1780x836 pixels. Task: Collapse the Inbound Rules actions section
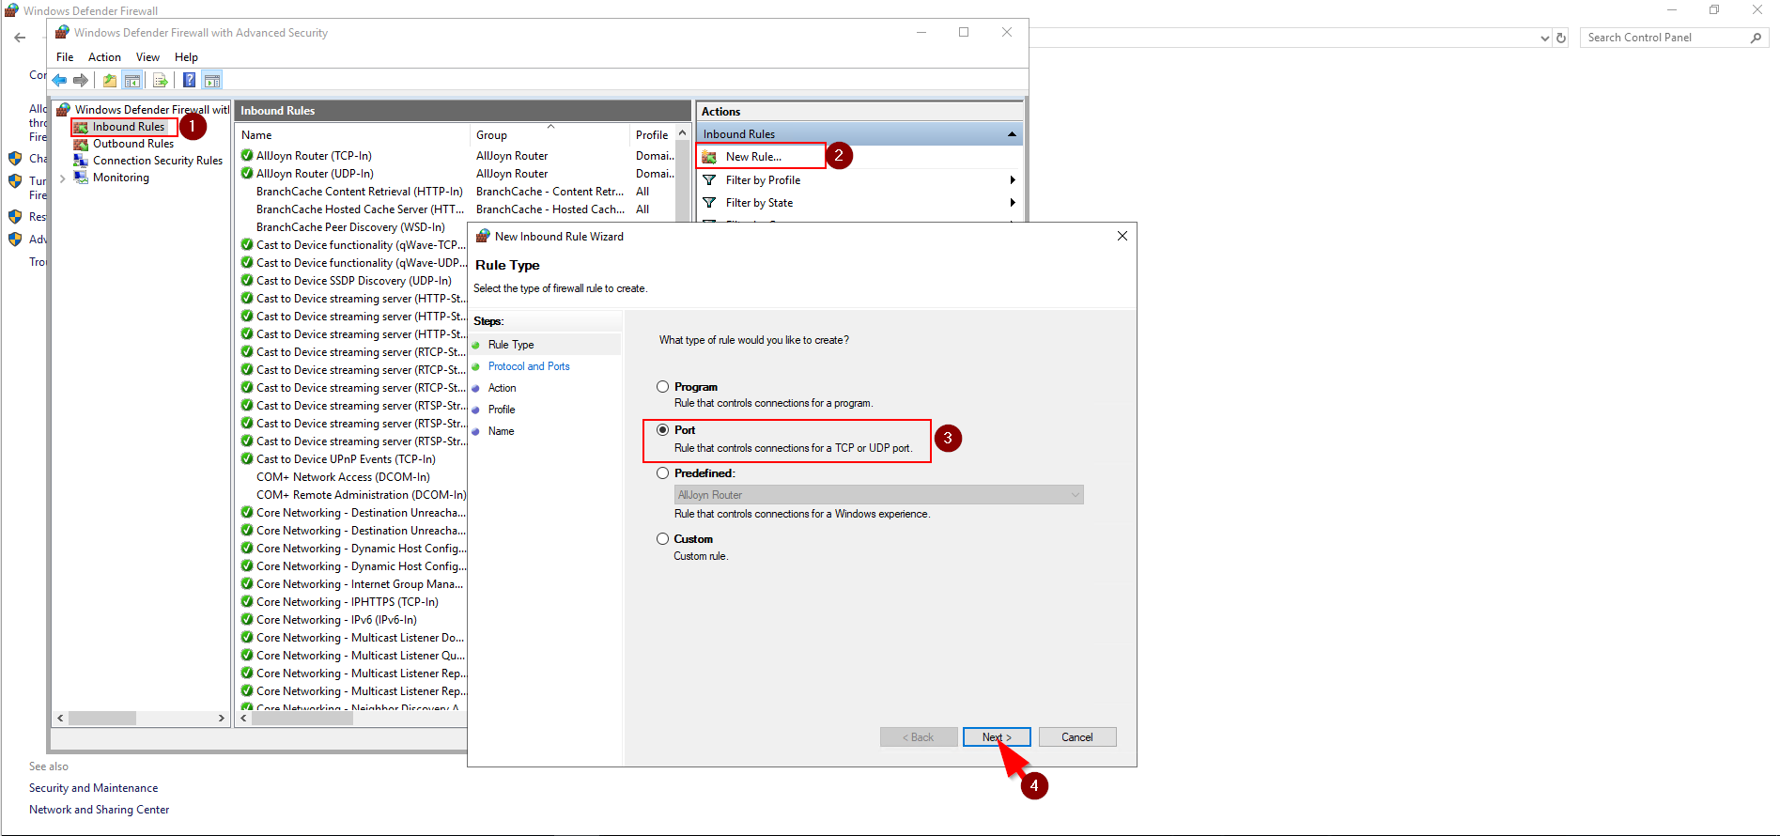click(1012, 134)
